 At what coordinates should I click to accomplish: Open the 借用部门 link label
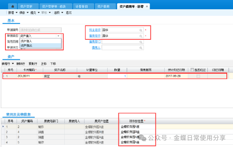pyautogui.click(x=95, y=42)
